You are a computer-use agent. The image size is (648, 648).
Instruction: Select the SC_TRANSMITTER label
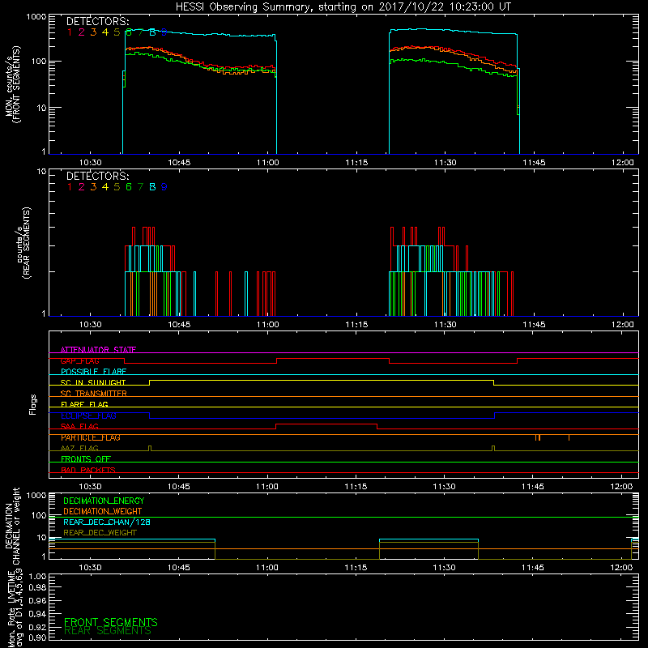[94, 394]
